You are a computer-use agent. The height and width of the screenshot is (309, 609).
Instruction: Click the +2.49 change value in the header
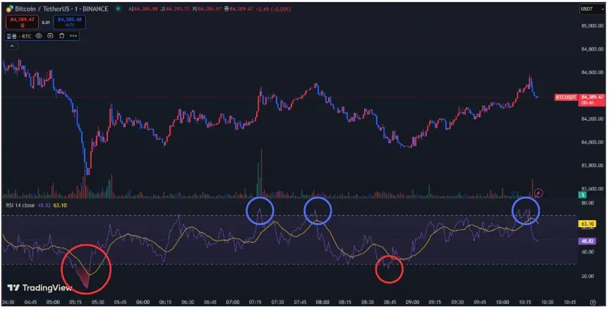click(x=263, y=9)
